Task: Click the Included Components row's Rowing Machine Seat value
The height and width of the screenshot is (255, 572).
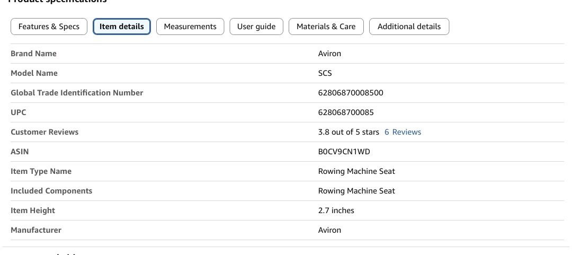Action: coord(356,191)
